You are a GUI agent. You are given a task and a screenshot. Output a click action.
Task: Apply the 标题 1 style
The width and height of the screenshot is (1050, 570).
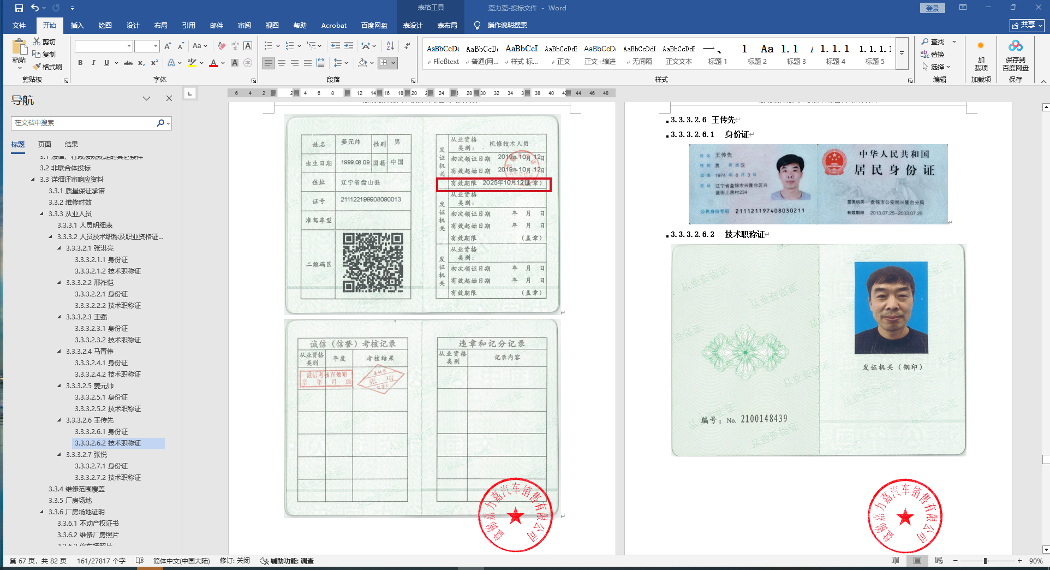point(718,54)
